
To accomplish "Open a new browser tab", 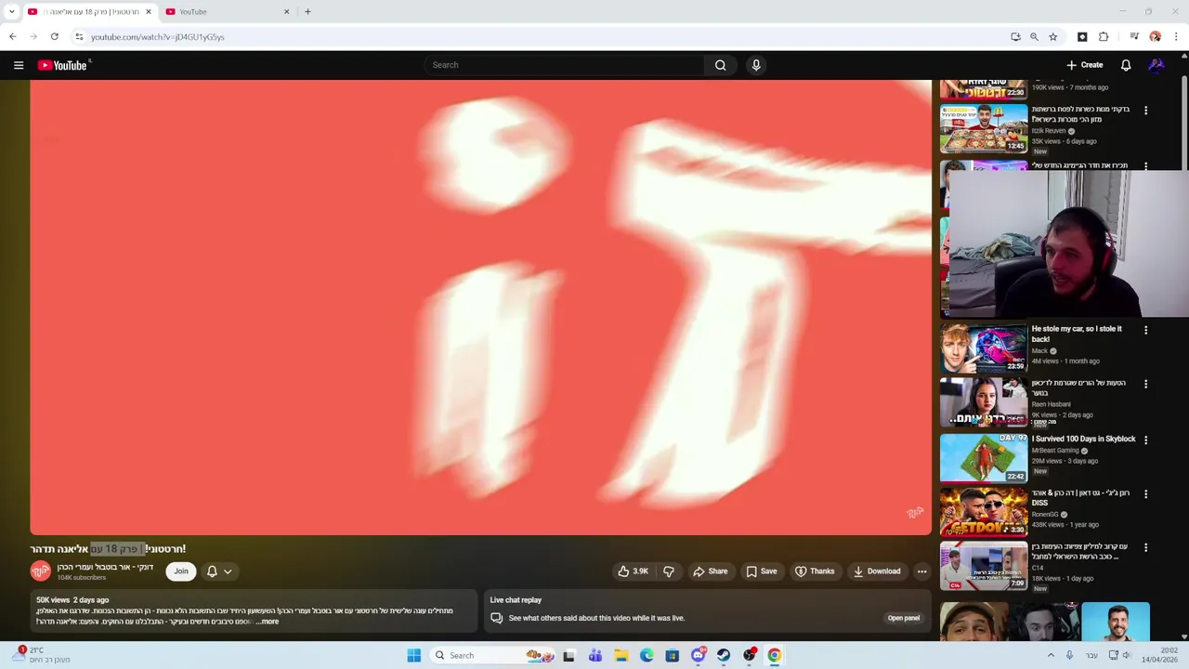I will click(307, 12).
